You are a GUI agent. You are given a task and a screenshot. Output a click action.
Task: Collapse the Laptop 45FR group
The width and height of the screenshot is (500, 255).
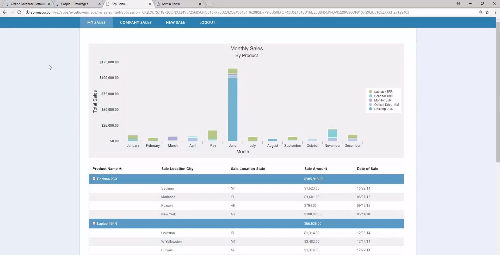click(94, 223)
